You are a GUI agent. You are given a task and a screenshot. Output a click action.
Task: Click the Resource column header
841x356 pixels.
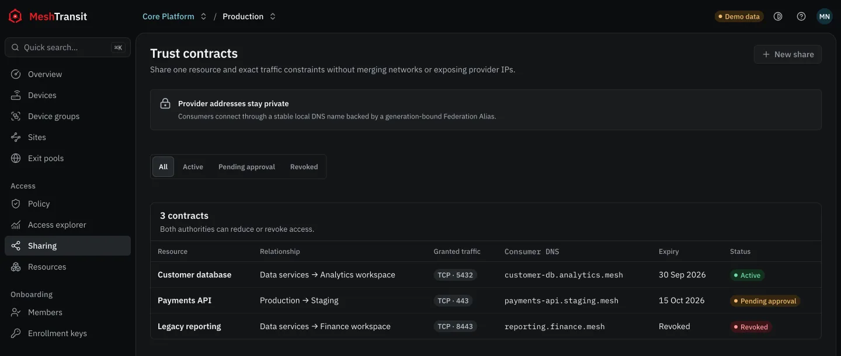click(x=172, y=252)
